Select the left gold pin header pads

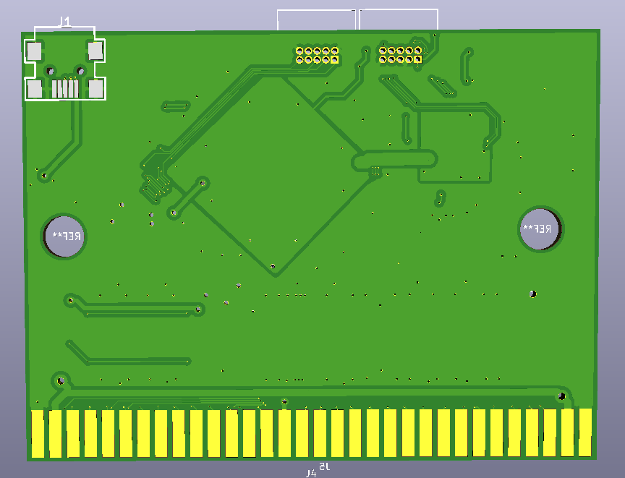coord(317,55)
